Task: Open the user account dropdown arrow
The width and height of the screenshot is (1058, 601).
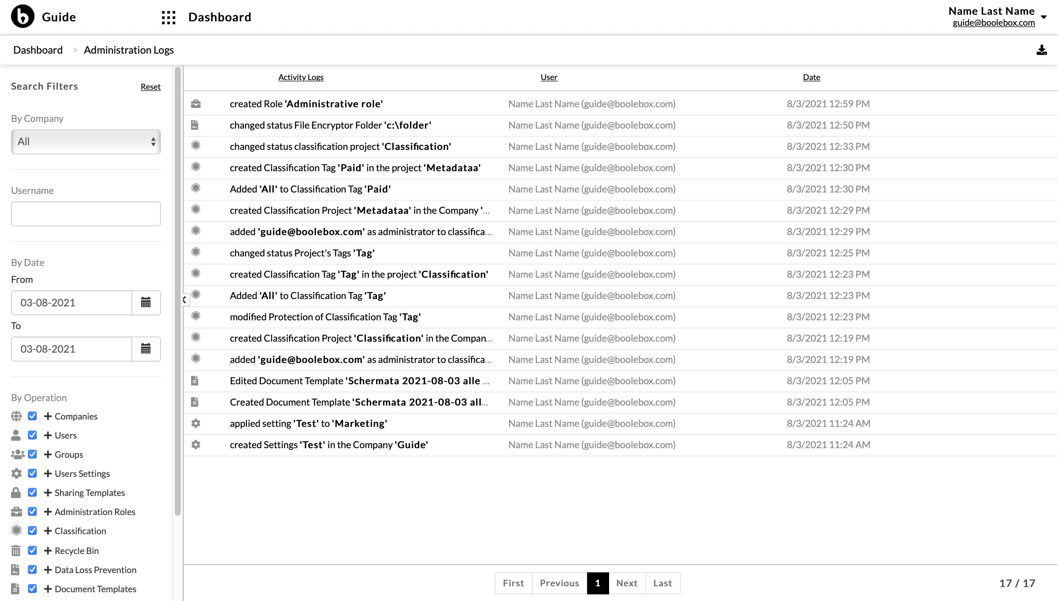Action: (x=1044, y=17)
